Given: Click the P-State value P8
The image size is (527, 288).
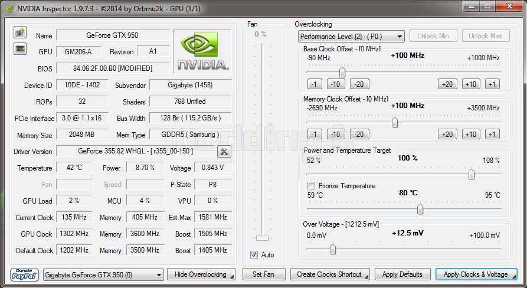Looking at the screenshot, I should [213, 184].
